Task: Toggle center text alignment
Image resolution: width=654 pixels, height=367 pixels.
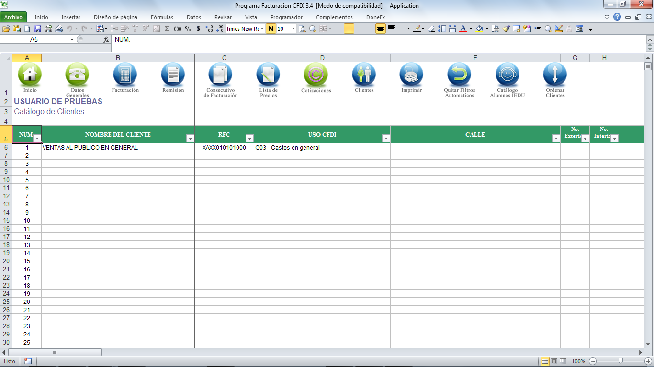Action: pos(349,29)
